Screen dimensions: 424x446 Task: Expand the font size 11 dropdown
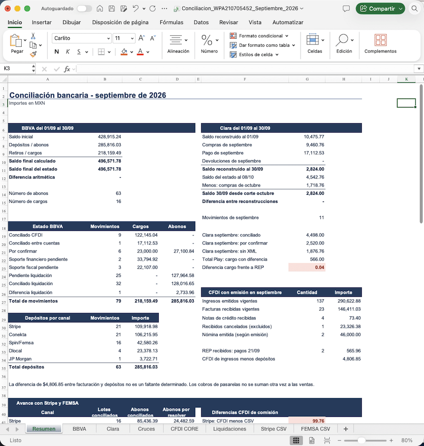(132, 38)
